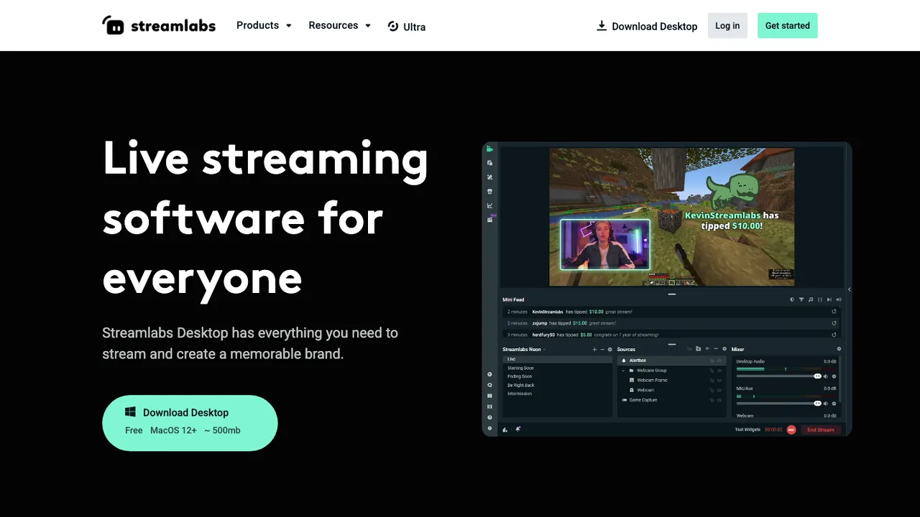This screenshot has width=920, height=517.
Task: Open the sidebar icon with New badge
Action: [491, 219]
